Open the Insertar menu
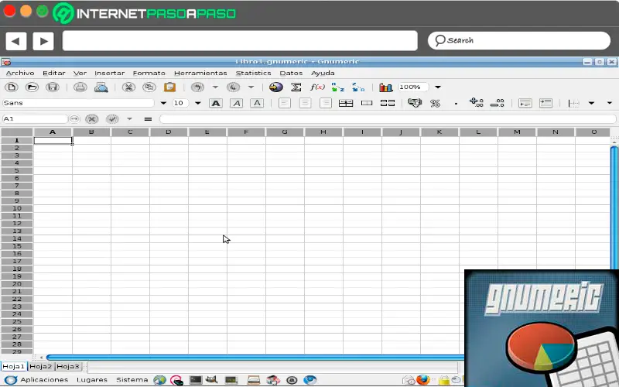The image size is (619, 387). [109, 73]
